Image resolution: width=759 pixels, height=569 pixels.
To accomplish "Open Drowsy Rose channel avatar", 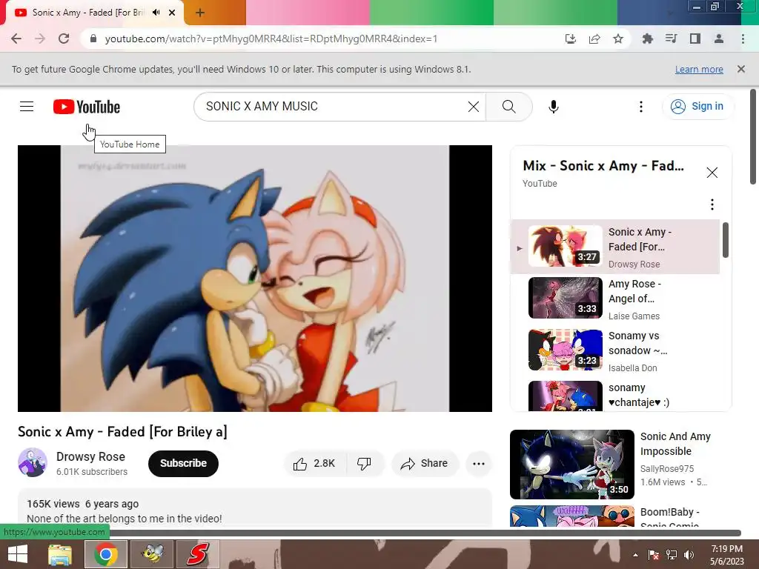I will (33, 462).
